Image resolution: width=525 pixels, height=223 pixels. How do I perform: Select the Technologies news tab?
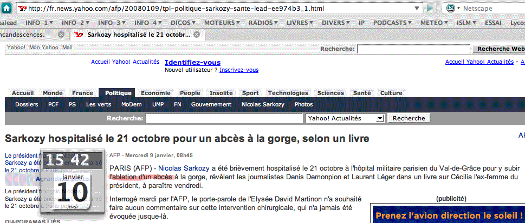pos(288,93)
